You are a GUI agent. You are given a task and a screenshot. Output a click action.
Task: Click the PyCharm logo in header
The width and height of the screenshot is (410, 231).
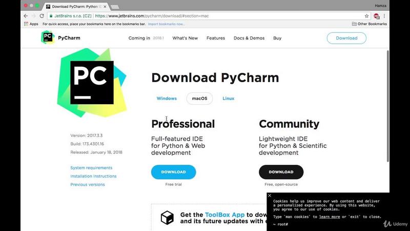(48, 37)
